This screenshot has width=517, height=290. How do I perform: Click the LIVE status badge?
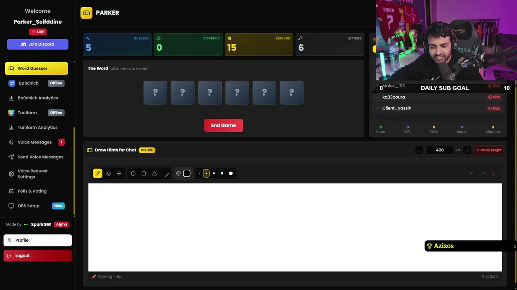[38, 32]
